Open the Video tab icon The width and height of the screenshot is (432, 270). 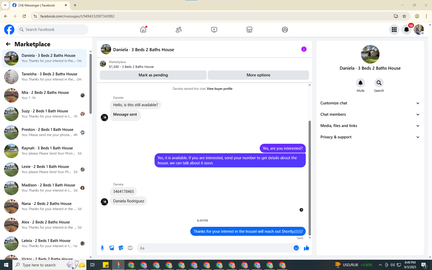[x=214, y=30]
